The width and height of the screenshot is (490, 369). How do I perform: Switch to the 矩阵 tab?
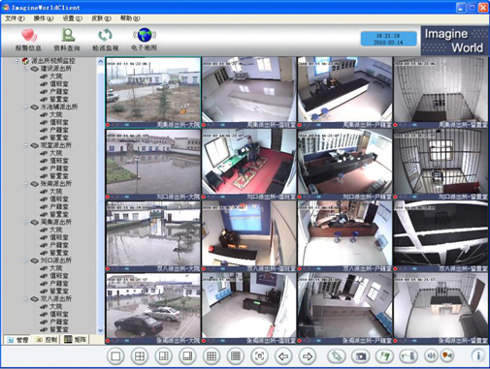76,339
